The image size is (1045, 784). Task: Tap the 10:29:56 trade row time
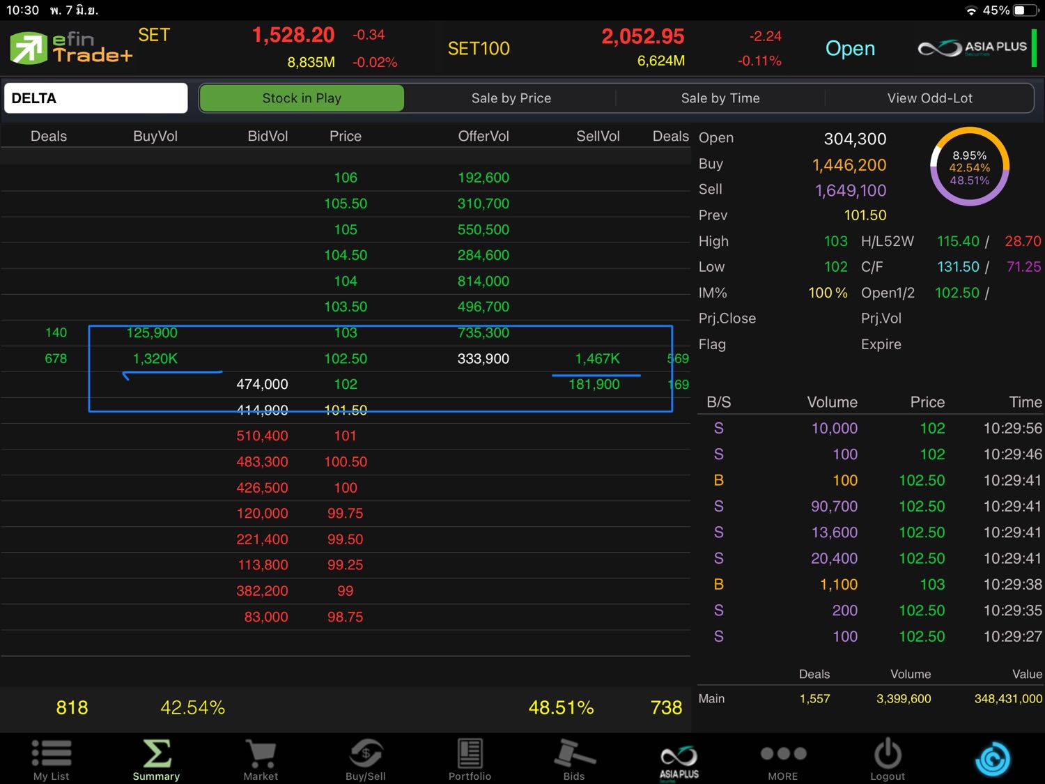pos(1013,428)
